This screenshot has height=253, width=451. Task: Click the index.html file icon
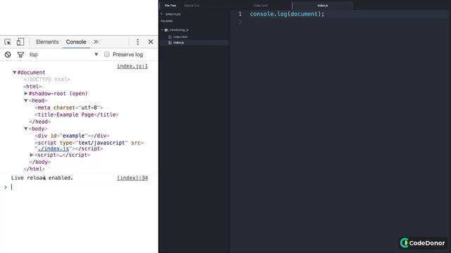pos(170,37)
